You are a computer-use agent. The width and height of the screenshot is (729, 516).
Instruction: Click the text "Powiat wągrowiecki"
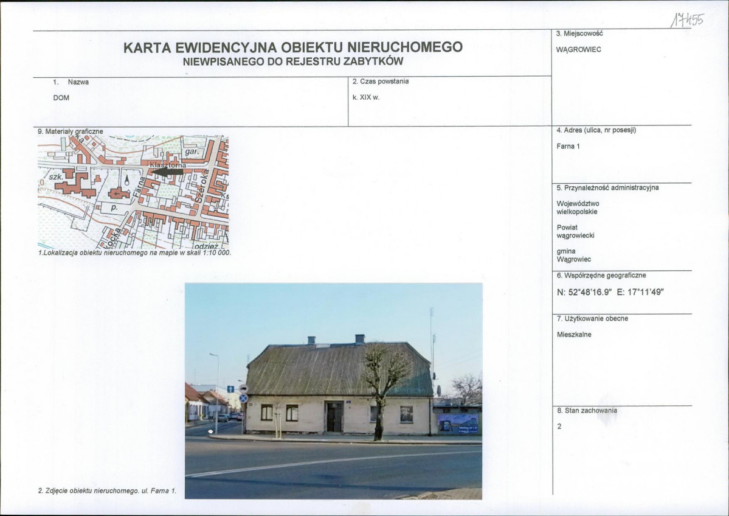(x=576, y=231)
